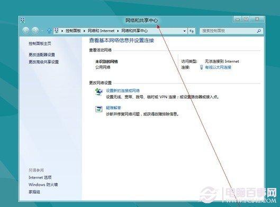
Task: Refresh the Network and Sharing Center page
Action: 192,31
